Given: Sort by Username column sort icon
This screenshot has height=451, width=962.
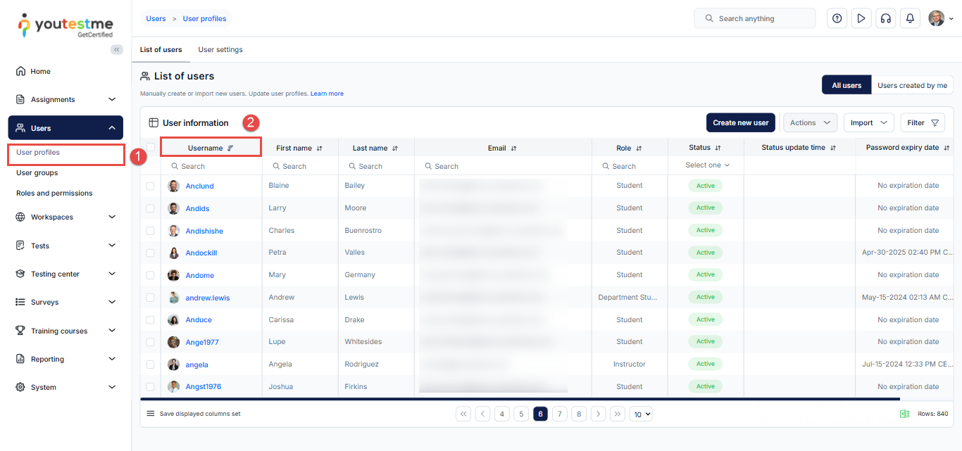Looking at the screenshot, I should tap(230, 148).
